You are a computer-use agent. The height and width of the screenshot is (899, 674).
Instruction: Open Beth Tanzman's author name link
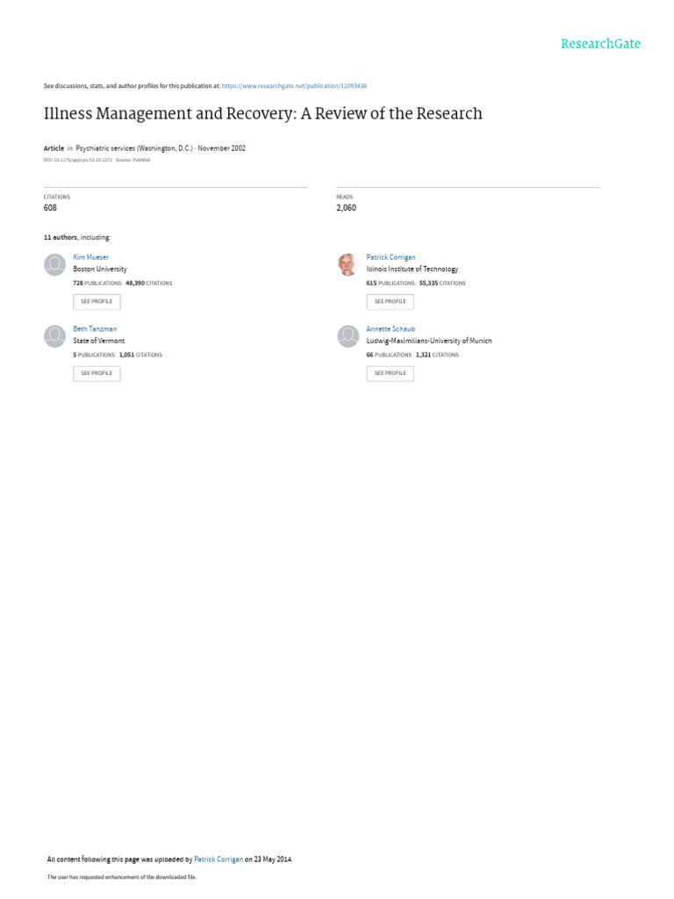pyautogui.click(x=95, y=328)
